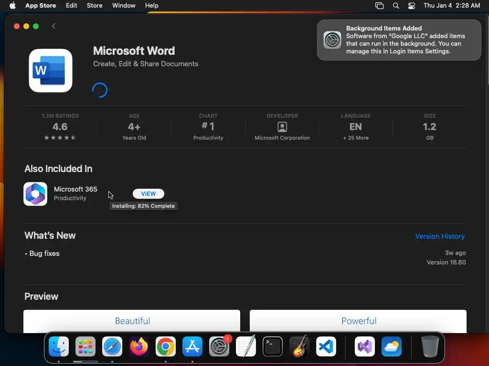
Task: Launch Terminal from the Dock
Action: [273, 346]
